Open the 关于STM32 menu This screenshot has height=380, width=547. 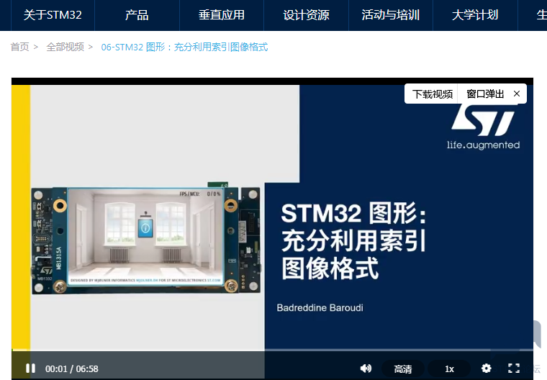(53, 15)
